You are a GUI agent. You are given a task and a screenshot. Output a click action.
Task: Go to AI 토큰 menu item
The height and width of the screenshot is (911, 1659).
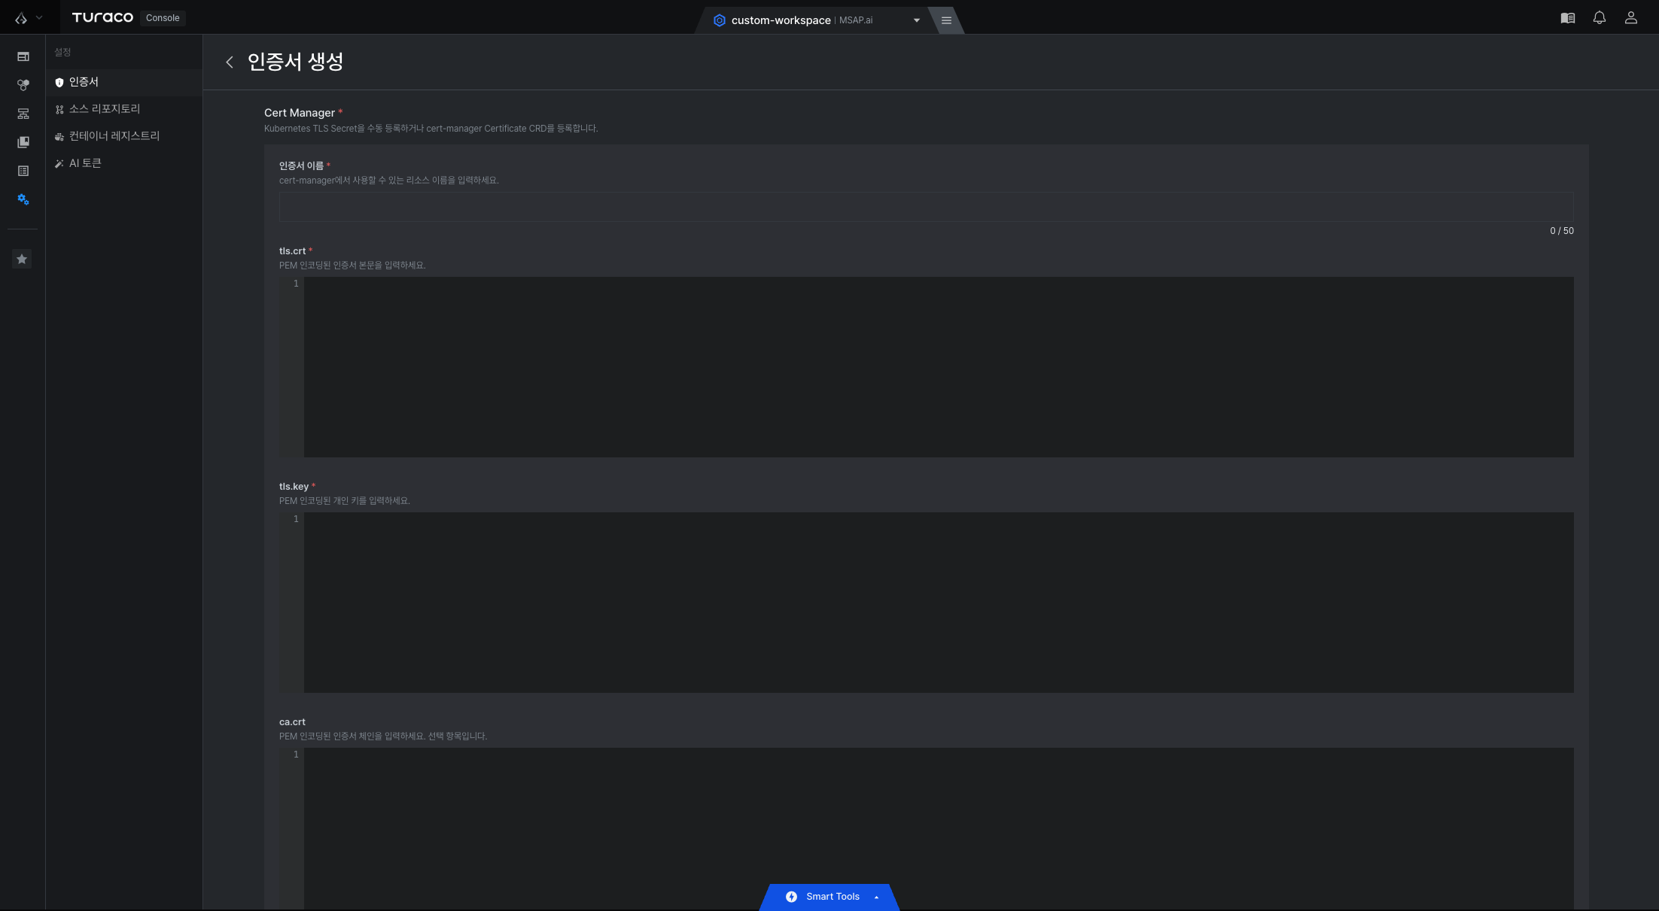[x=124, y=163]
